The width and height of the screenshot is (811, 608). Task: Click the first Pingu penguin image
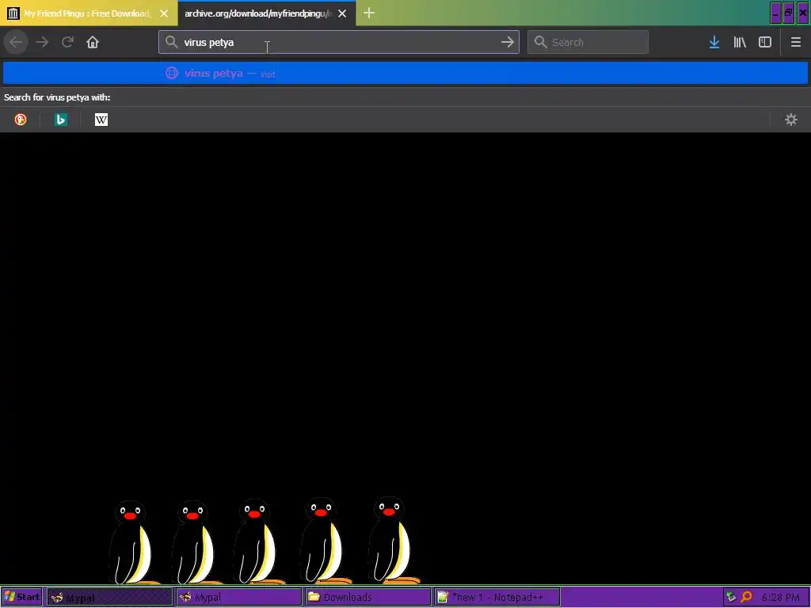click(x=133, y=541)
